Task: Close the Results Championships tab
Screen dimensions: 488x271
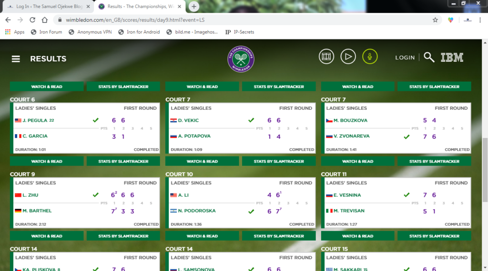Action: click(x=179, y=6)
